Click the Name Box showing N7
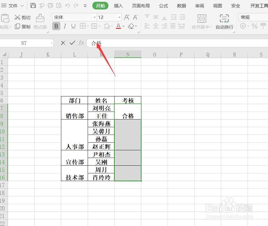This screenshot has width=268, height=226. 24,43
